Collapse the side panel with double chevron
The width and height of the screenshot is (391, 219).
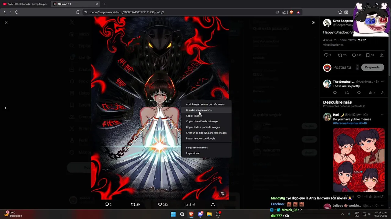(313, 23)
